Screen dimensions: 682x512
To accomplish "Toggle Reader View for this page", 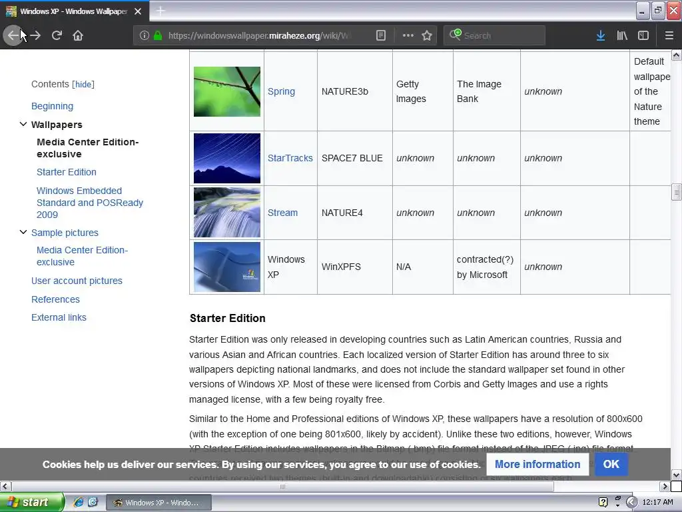I will coord(380,35).
